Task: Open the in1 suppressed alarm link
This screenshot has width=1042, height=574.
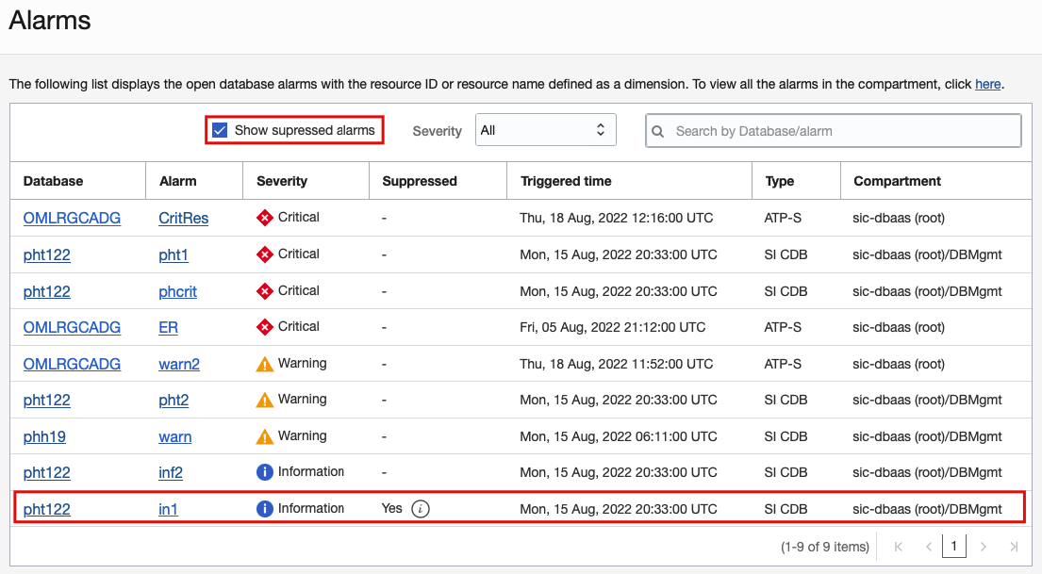Action: [168, 509]
